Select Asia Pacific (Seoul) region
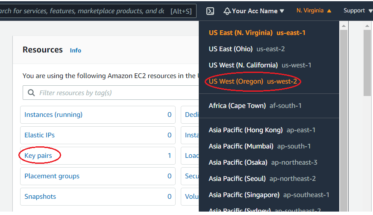Viewport: 373px width, 215px height. tap(262, 179)
